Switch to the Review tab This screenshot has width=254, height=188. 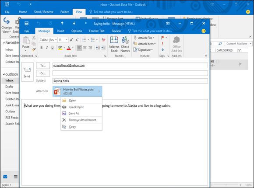tap(116, 31)
